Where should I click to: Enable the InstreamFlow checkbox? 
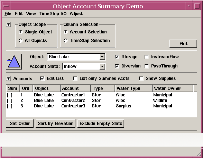pos(147,57)
